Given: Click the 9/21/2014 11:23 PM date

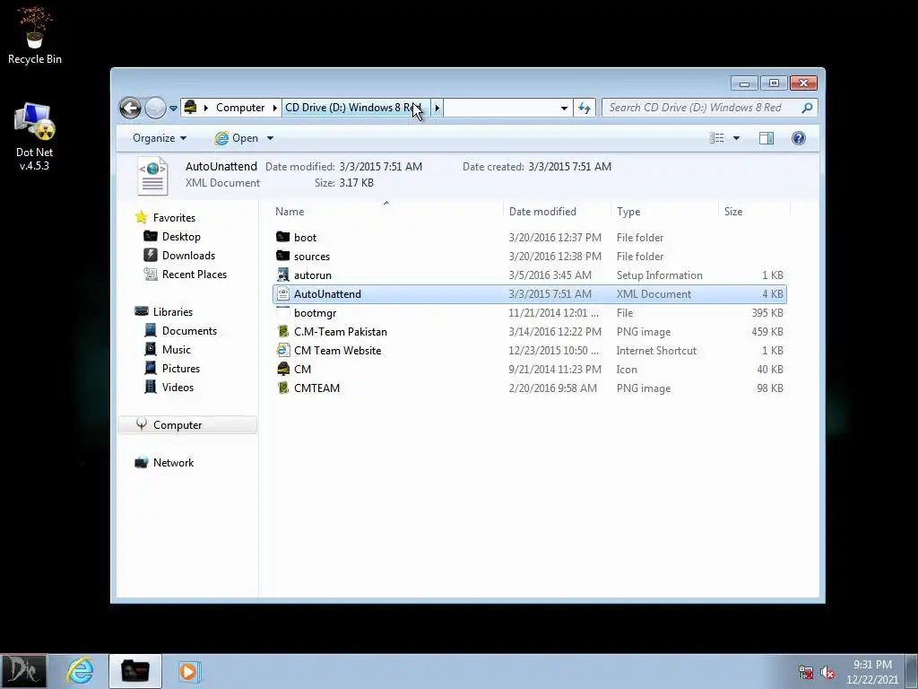Looking at the screenshot, I should [555, 369].
